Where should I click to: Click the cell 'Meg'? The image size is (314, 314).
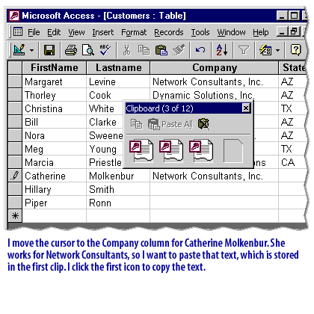55,149
